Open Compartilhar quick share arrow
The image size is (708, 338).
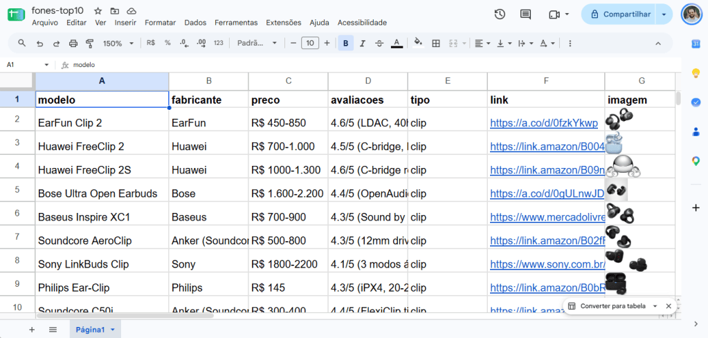[x=664, y=15]
